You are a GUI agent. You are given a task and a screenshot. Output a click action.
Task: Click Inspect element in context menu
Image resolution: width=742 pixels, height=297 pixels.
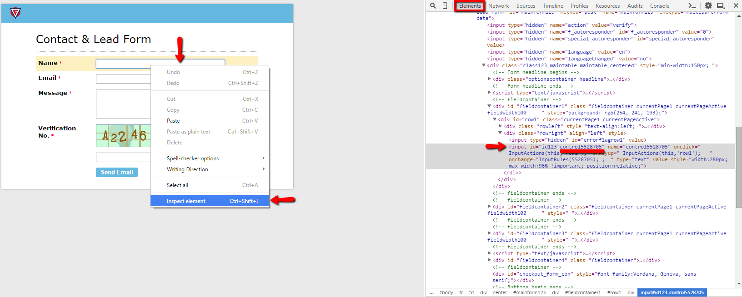[x=210, y=201]
